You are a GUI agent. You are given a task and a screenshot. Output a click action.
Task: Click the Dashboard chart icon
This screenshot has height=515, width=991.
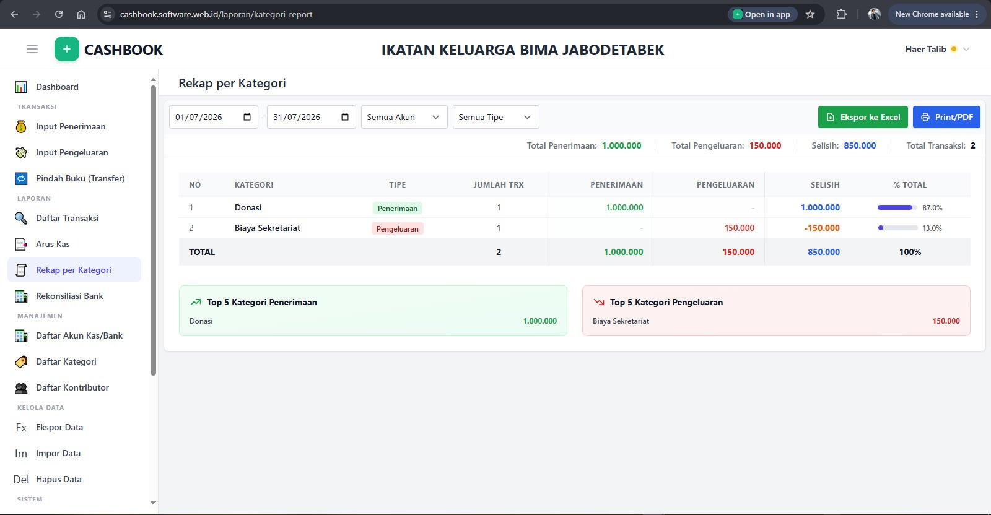pyautogui.click(x=21, y=87)
